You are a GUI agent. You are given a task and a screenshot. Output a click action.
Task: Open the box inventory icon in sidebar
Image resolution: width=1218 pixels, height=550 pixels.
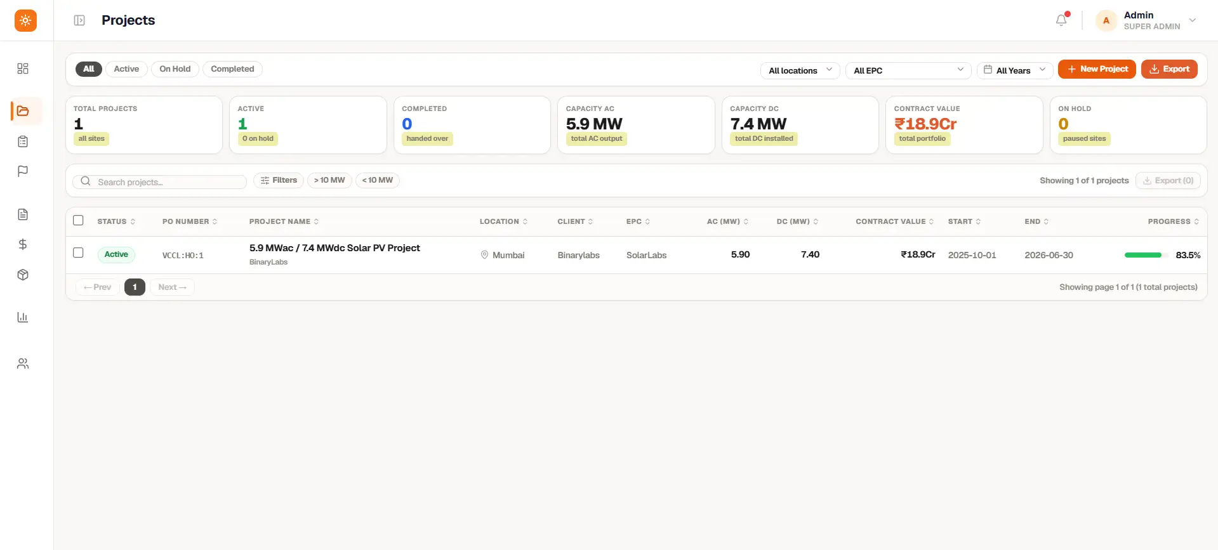tap(23, 275)
